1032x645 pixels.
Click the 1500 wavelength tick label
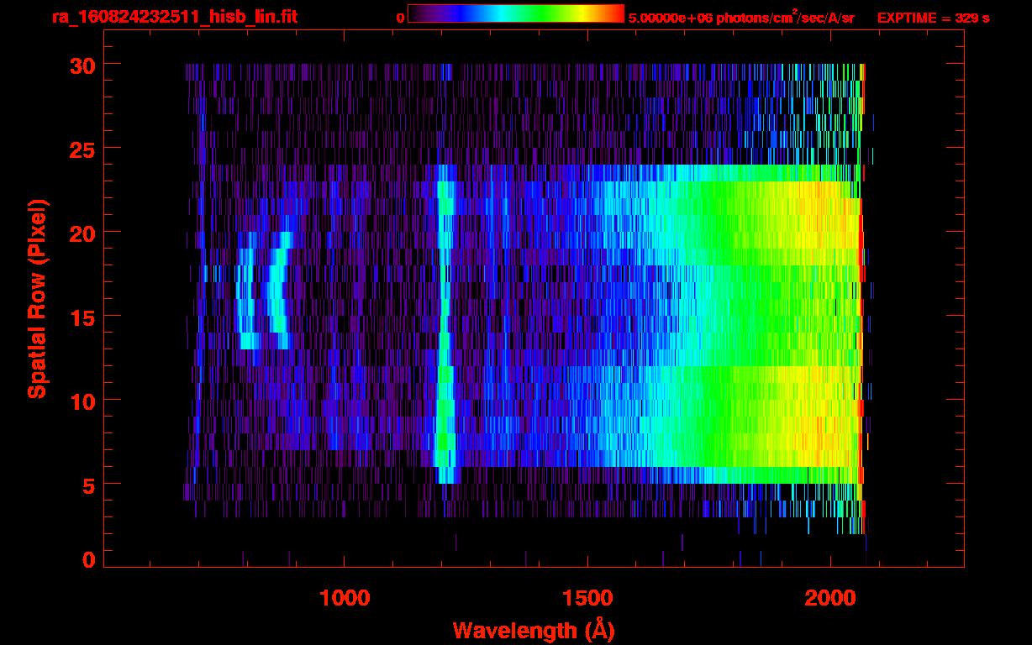click(x=587, y=598)
